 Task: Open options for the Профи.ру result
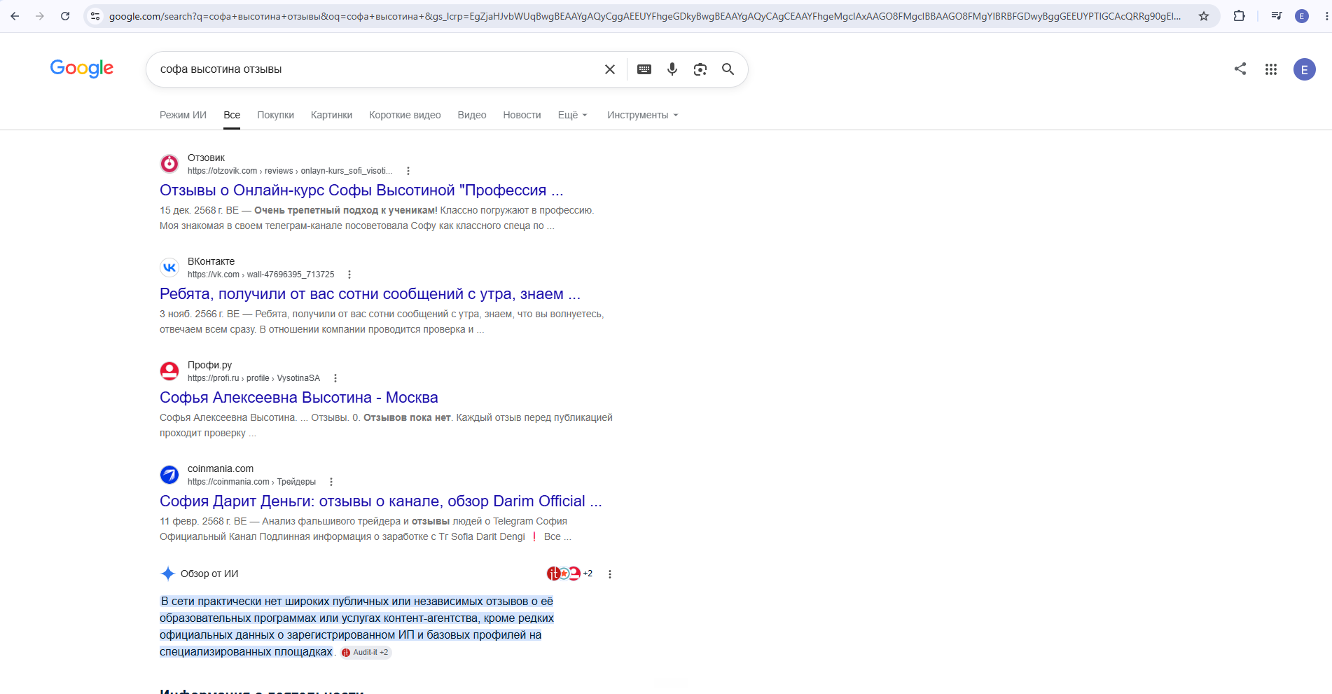point(335,378)
